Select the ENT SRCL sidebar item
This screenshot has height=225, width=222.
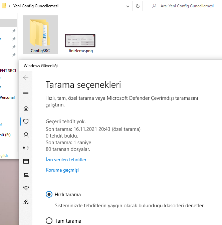[x=8, y=71]
